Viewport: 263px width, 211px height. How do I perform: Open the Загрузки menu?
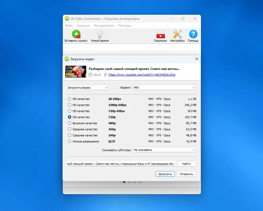[83, 26]
